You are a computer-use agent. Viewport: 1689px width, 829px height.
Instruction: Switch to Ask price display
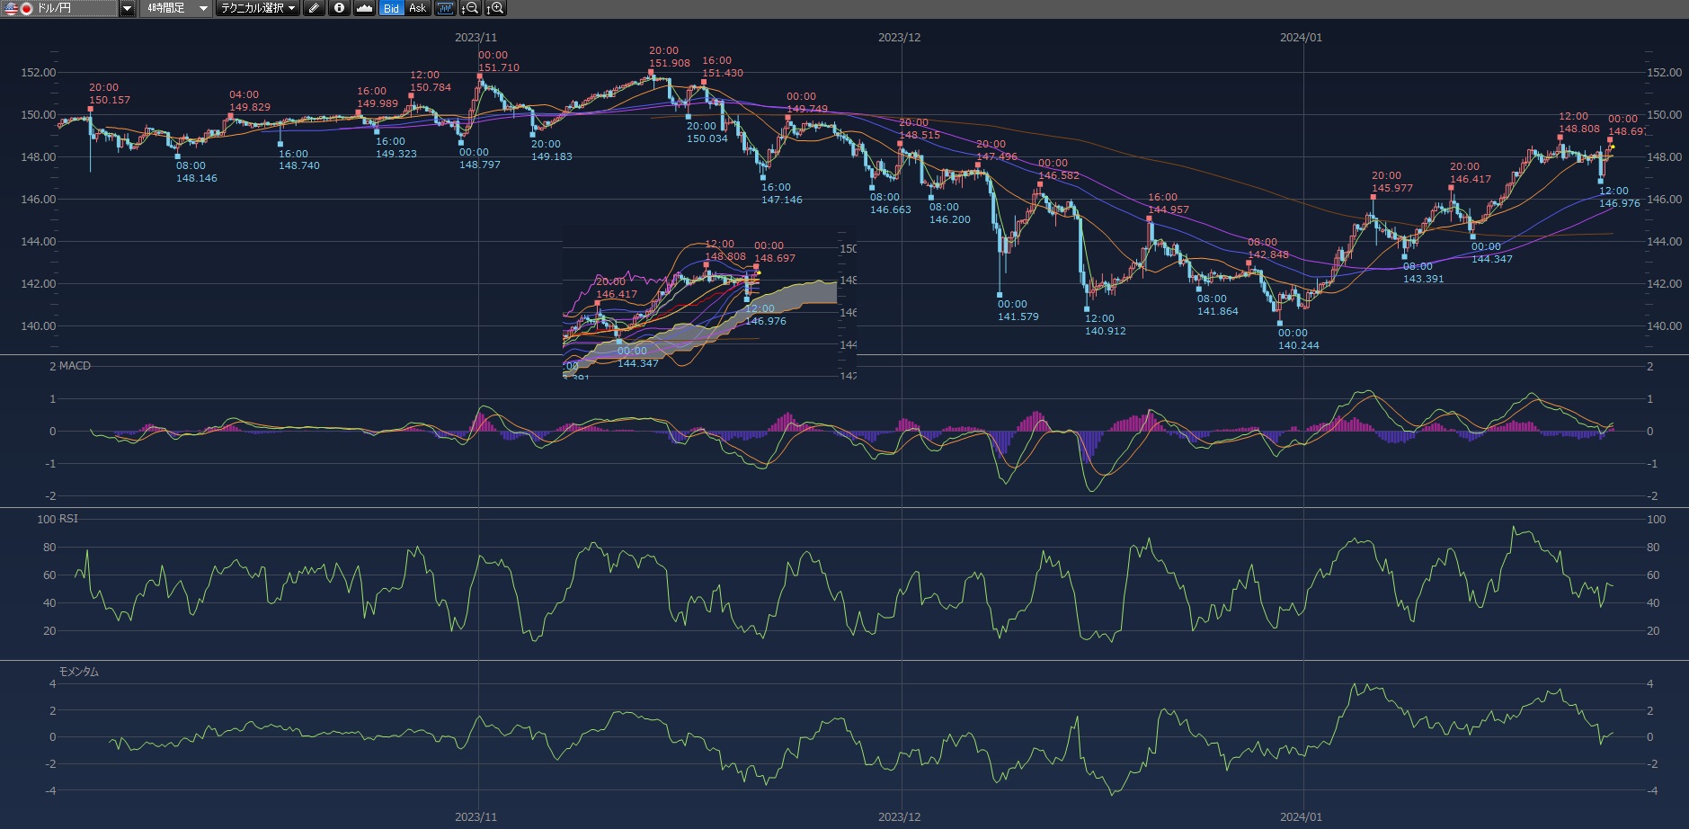418,8
